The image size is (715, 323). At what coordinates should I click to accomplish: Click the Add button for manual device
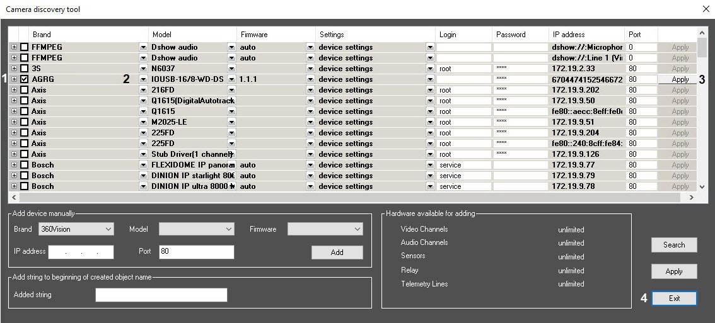337,252
